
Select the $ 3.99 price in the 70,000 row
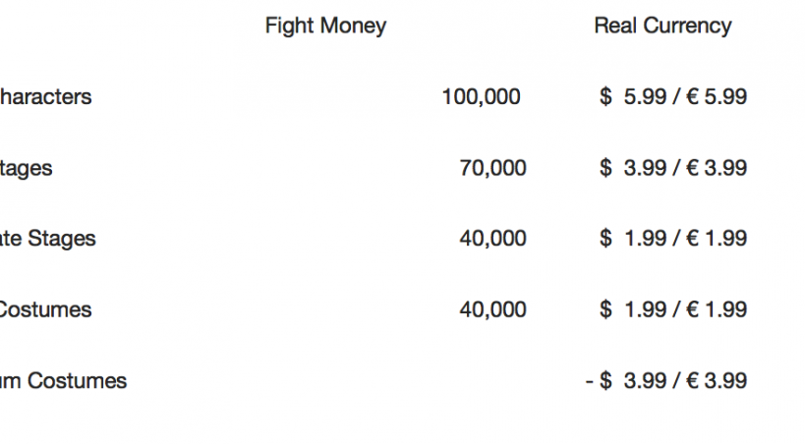coord(632,168)
